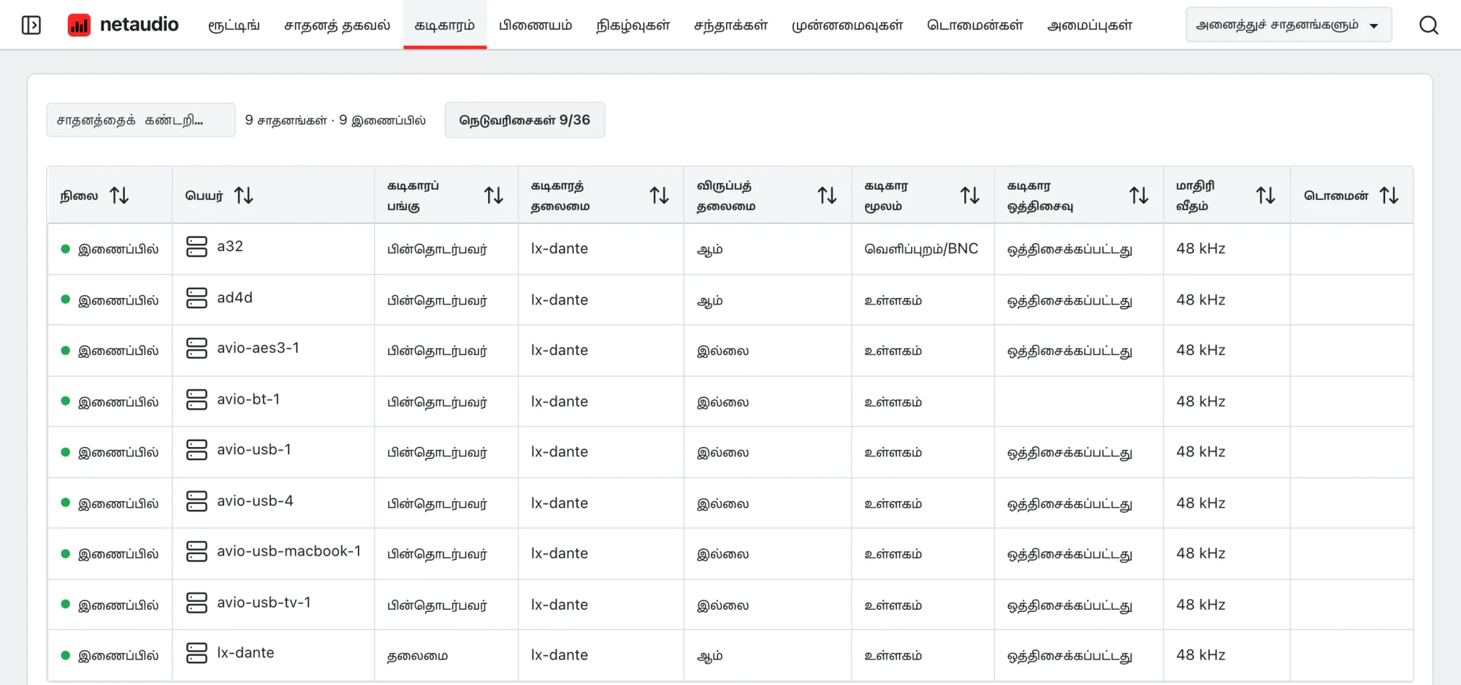The height and width of the screenshot is (685, 1461).
Task: Open the சந்தாக்கள் tab
Action: pos(730,25)
